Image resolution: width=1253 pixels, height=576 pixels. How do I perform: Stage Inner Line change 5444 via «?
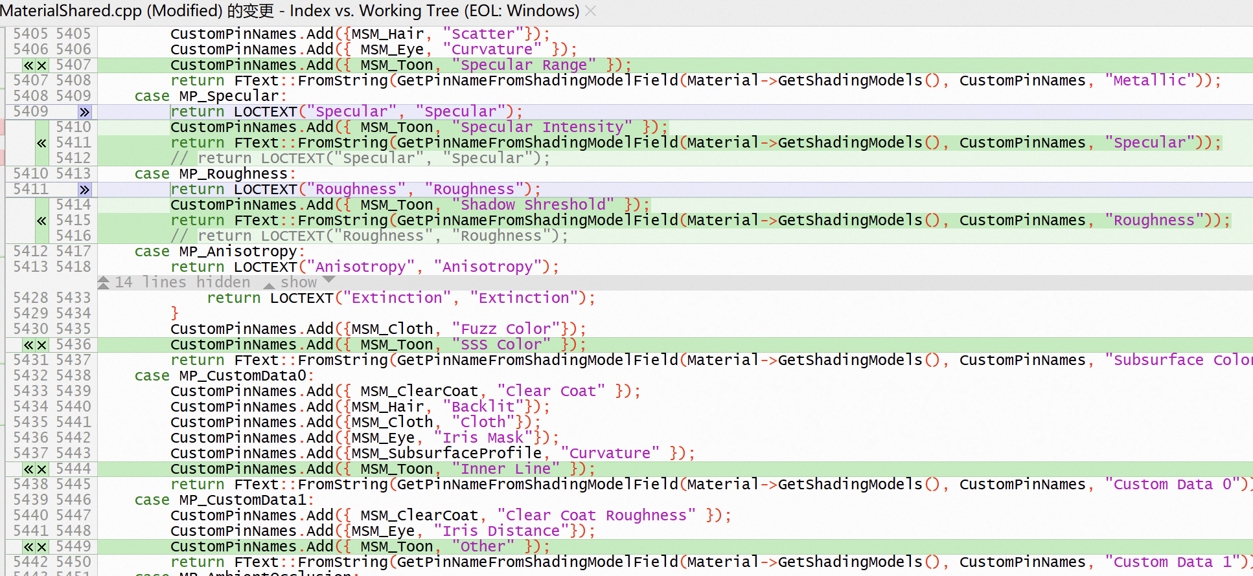[x=29, y=469]
